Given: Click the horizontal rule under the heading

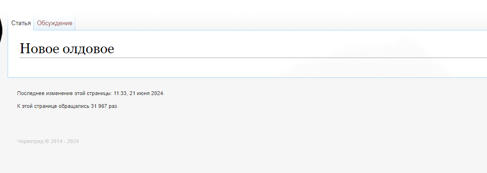Looking at the screenshot, I should click(x=253, y=58).
